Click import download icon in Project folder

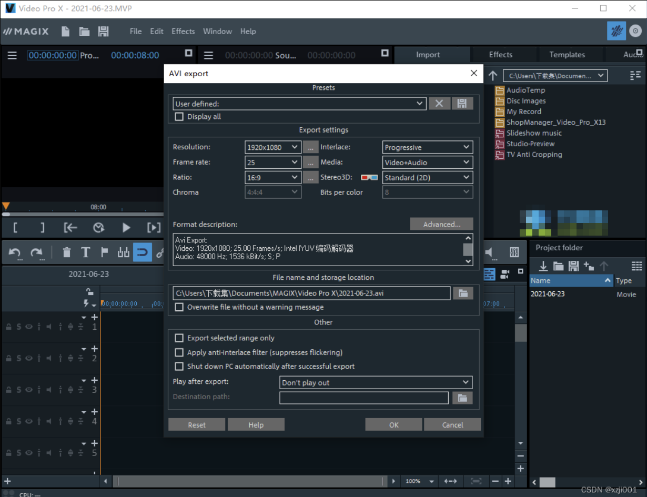[543, 266]
